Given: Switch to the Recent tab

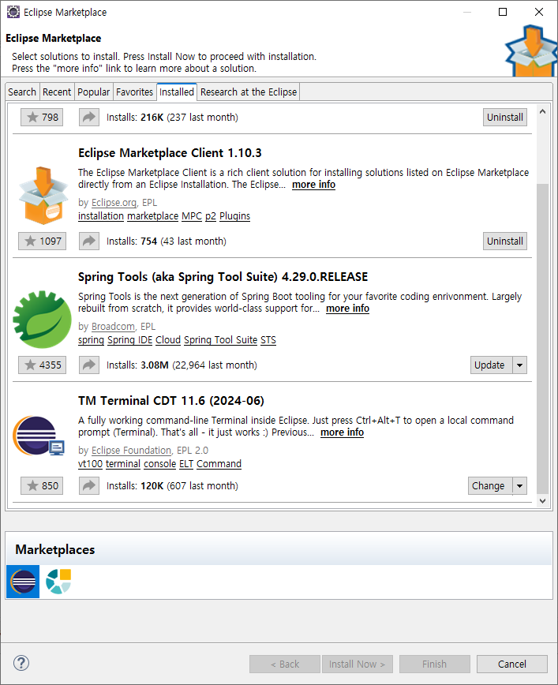Looking at the screenshot, I should coord(57,92).
